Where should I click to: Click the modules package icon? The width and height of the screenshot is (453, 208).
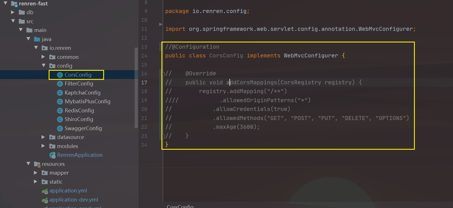click(52, 146)
